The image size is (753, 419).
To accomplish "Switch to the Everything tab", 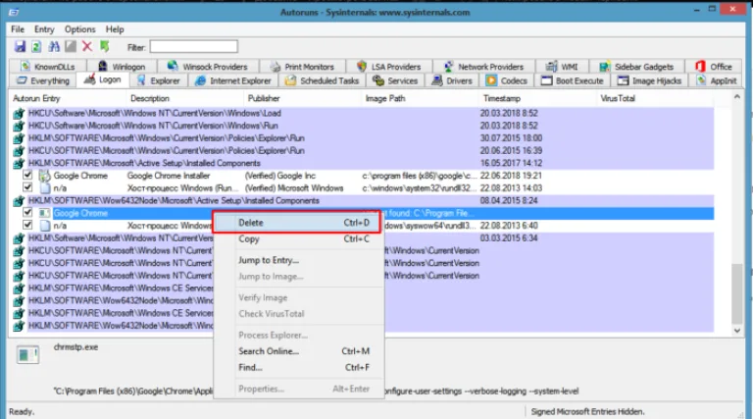I will click(43, 80).
